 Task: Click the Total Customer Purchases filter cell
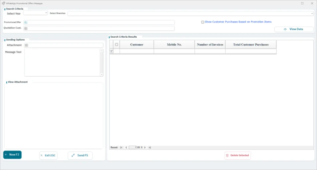coord(251,51)
